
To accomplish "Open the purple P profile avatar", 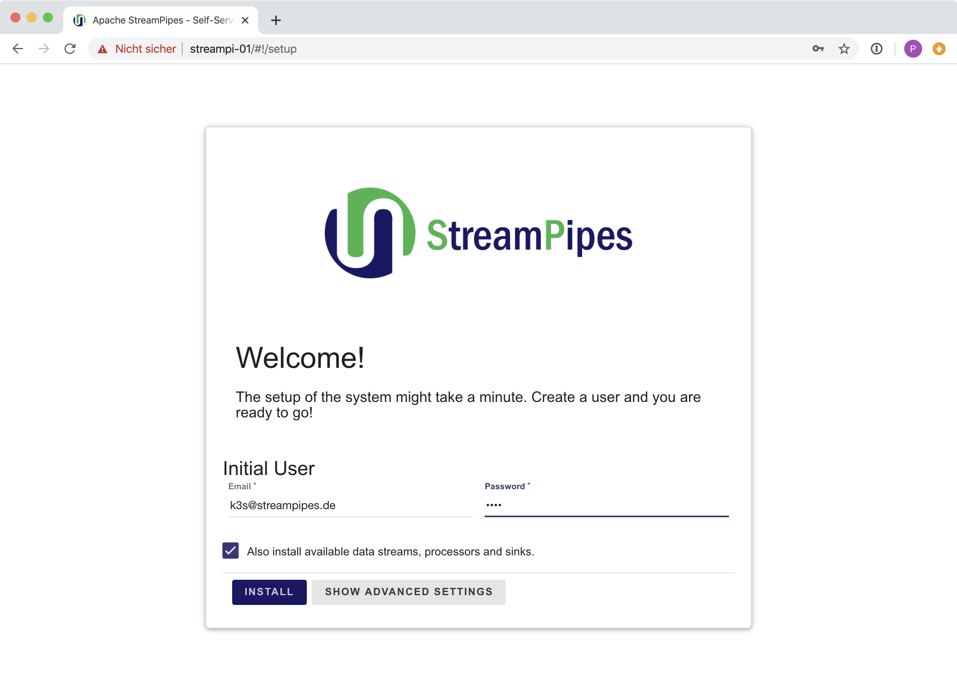I will click(913, 49).
